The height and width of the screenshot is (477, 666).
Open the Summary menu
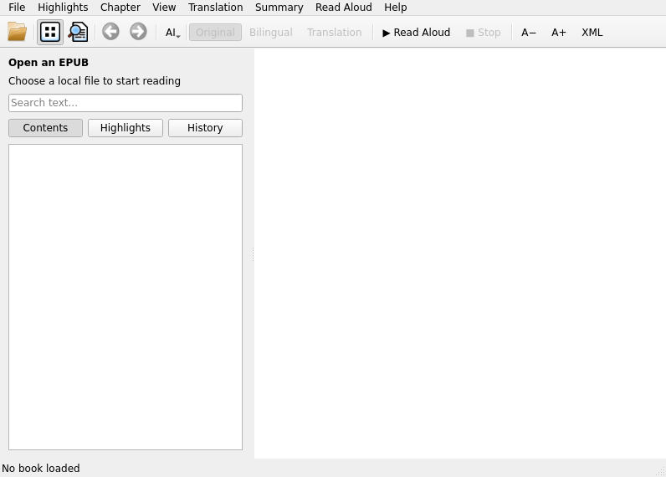coord(279,8)
